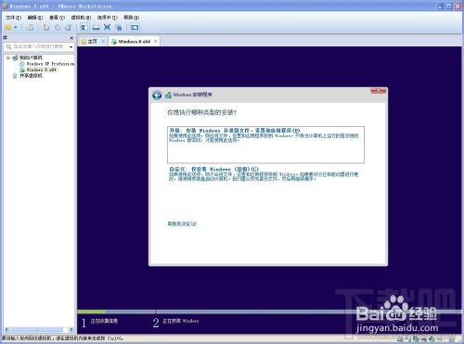Choose the 升级 (Upgrade) installation option
The width and height of the screenshot is (464, 344).
point(265,145)
